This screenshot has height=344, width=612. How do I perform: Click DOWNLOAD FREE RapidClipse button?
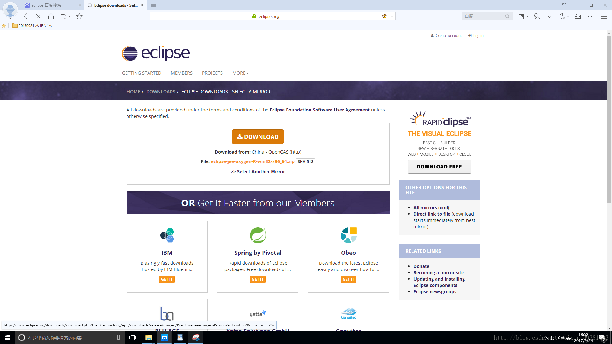439,167
